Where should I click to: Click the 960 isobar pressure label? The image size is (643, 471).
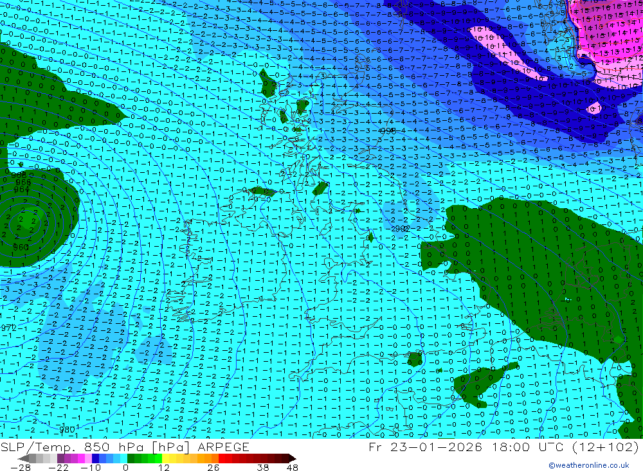point(21,247)
